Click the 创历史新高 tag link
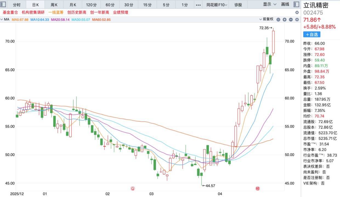 coord(77,12)
